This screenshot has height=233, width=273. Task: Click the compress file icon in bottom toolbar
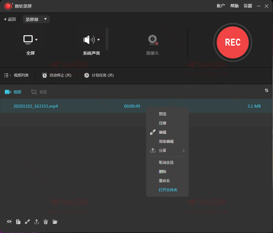pyautogui.click(x=18, y=222)
